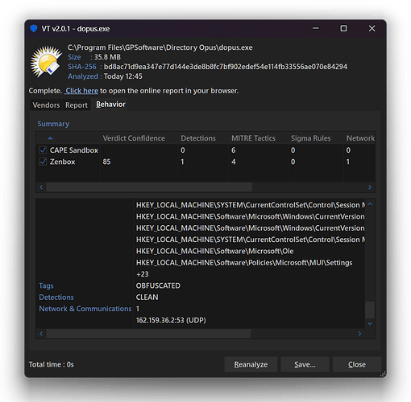The height and width of the screenshot is (402, 411).
Task: Sort by Detections column header
Action: pyautogui.click(x=198, y=138)
